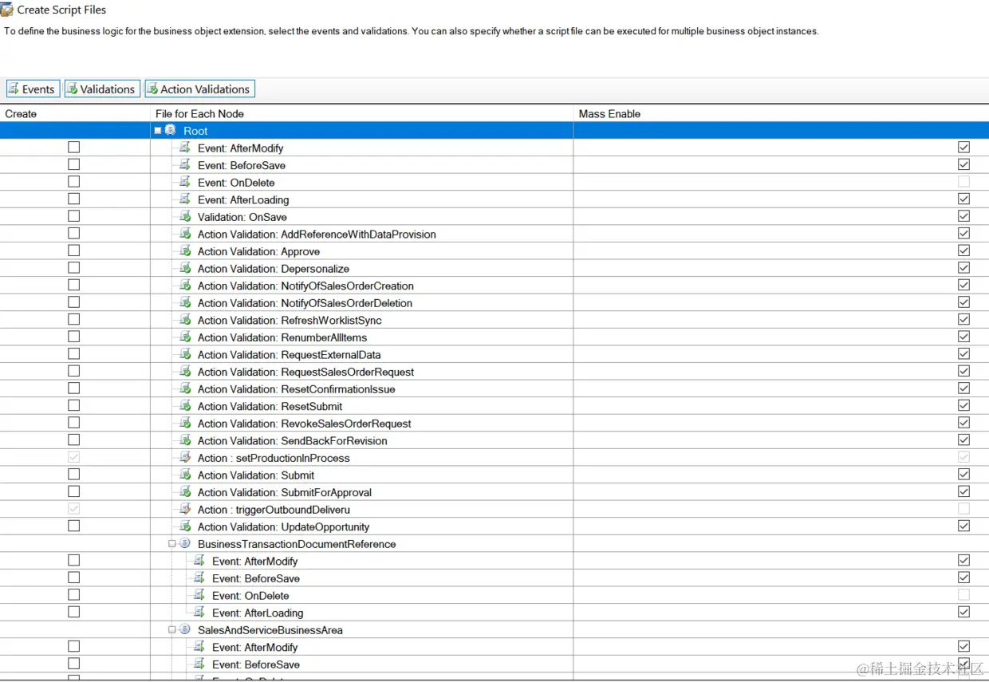Select the Root tree row label
Screen dimensions: 989x682
coord(195,131)
